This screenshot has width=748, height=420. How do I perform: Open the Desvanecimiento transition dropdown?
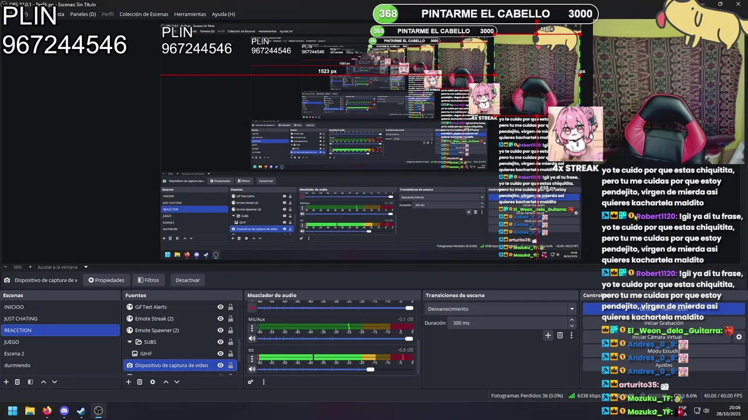point(501,309)
